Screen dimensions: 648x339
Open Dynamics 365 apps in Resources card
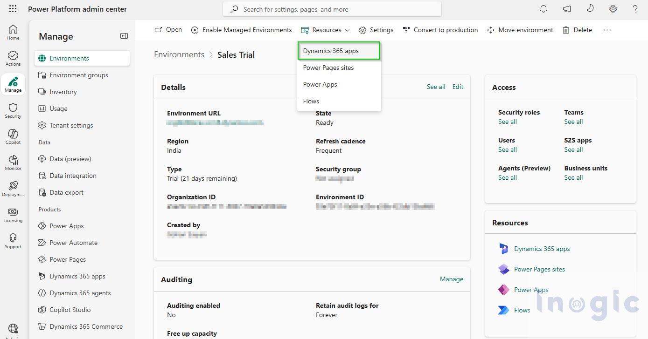pos(542,249)
